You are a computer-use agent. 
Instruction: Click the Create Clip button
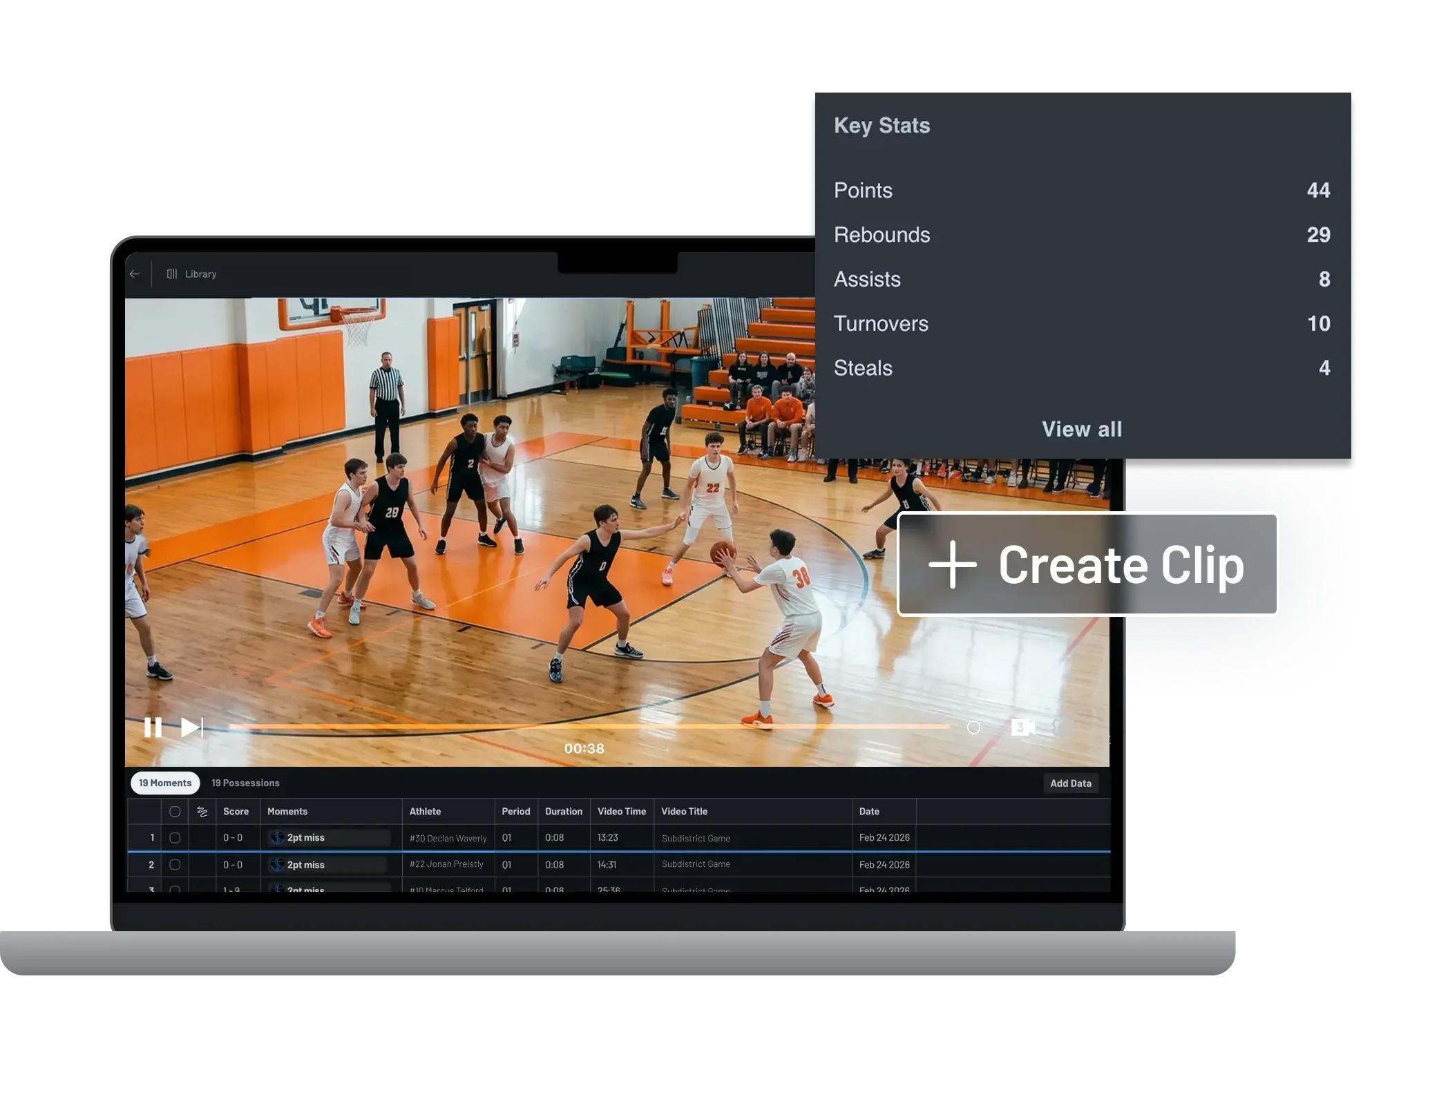point(1087,564)
